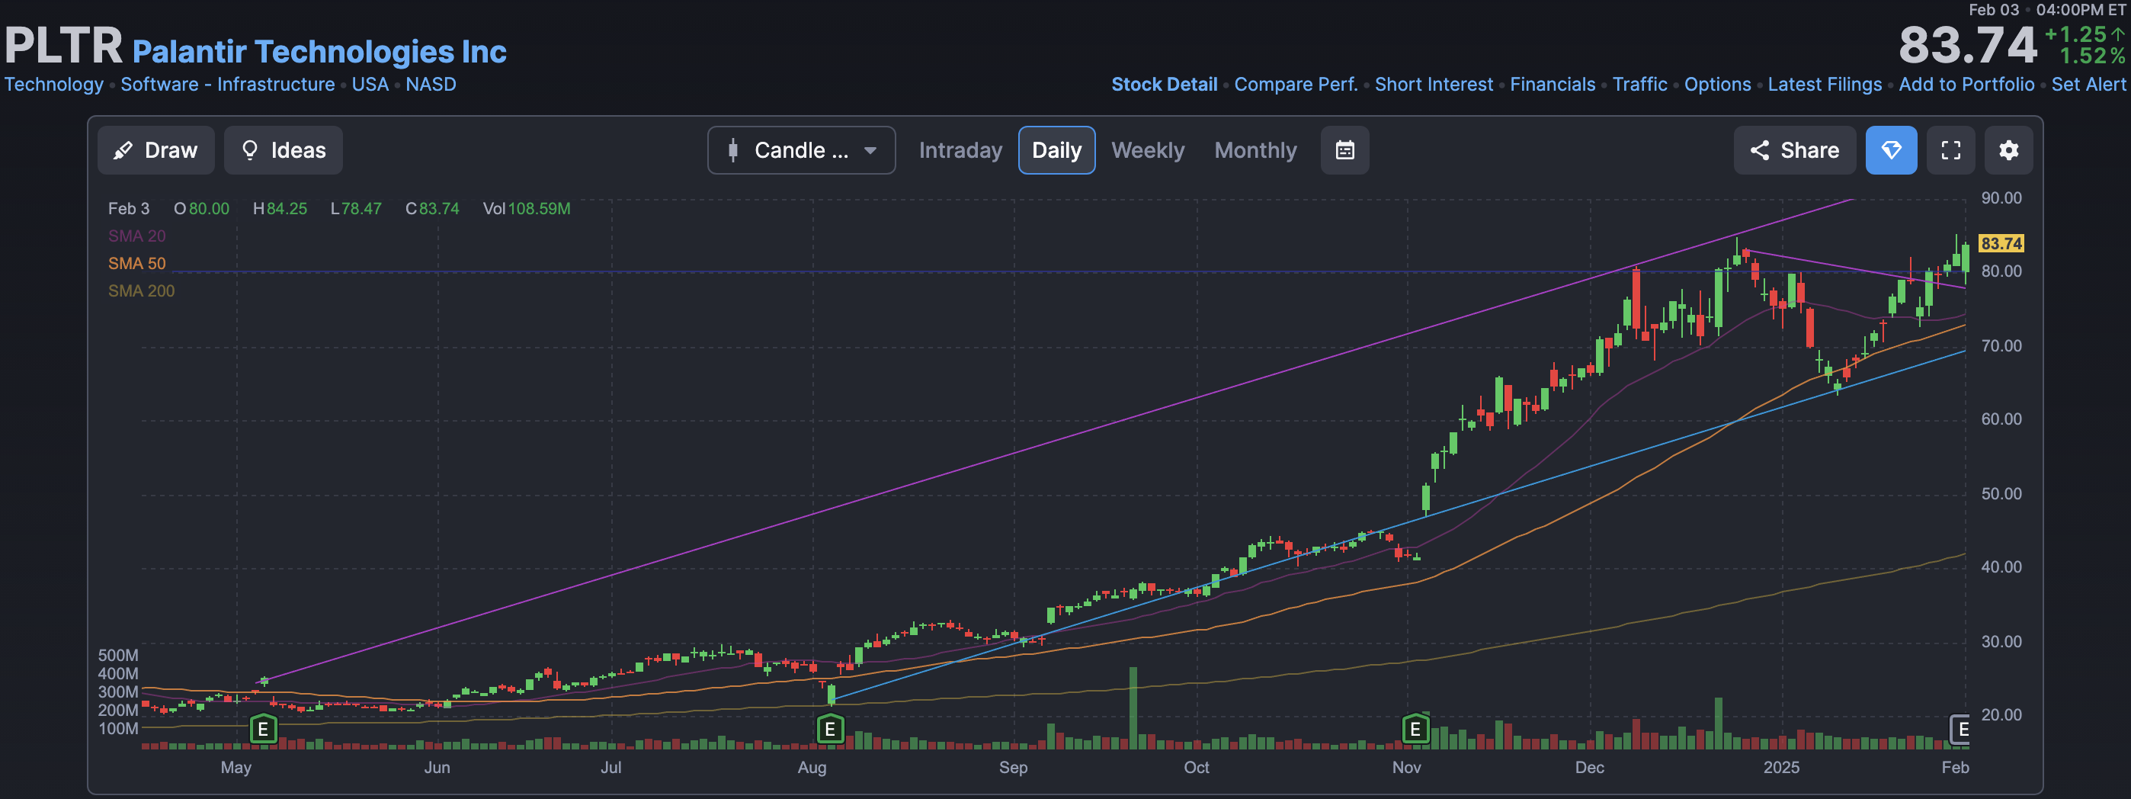Image resolution: width=2131 pixels, height=799 pixels.
Task: Click the yellow 83.74 price label on axis
Action: coord(2001,243)
